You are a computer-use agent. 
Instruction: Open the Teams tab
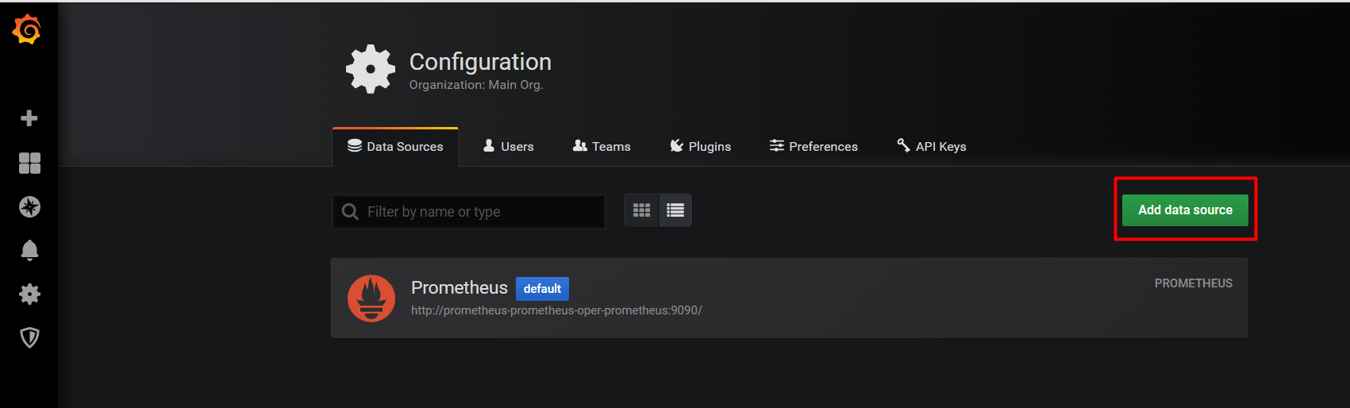[x=602, y=147]
